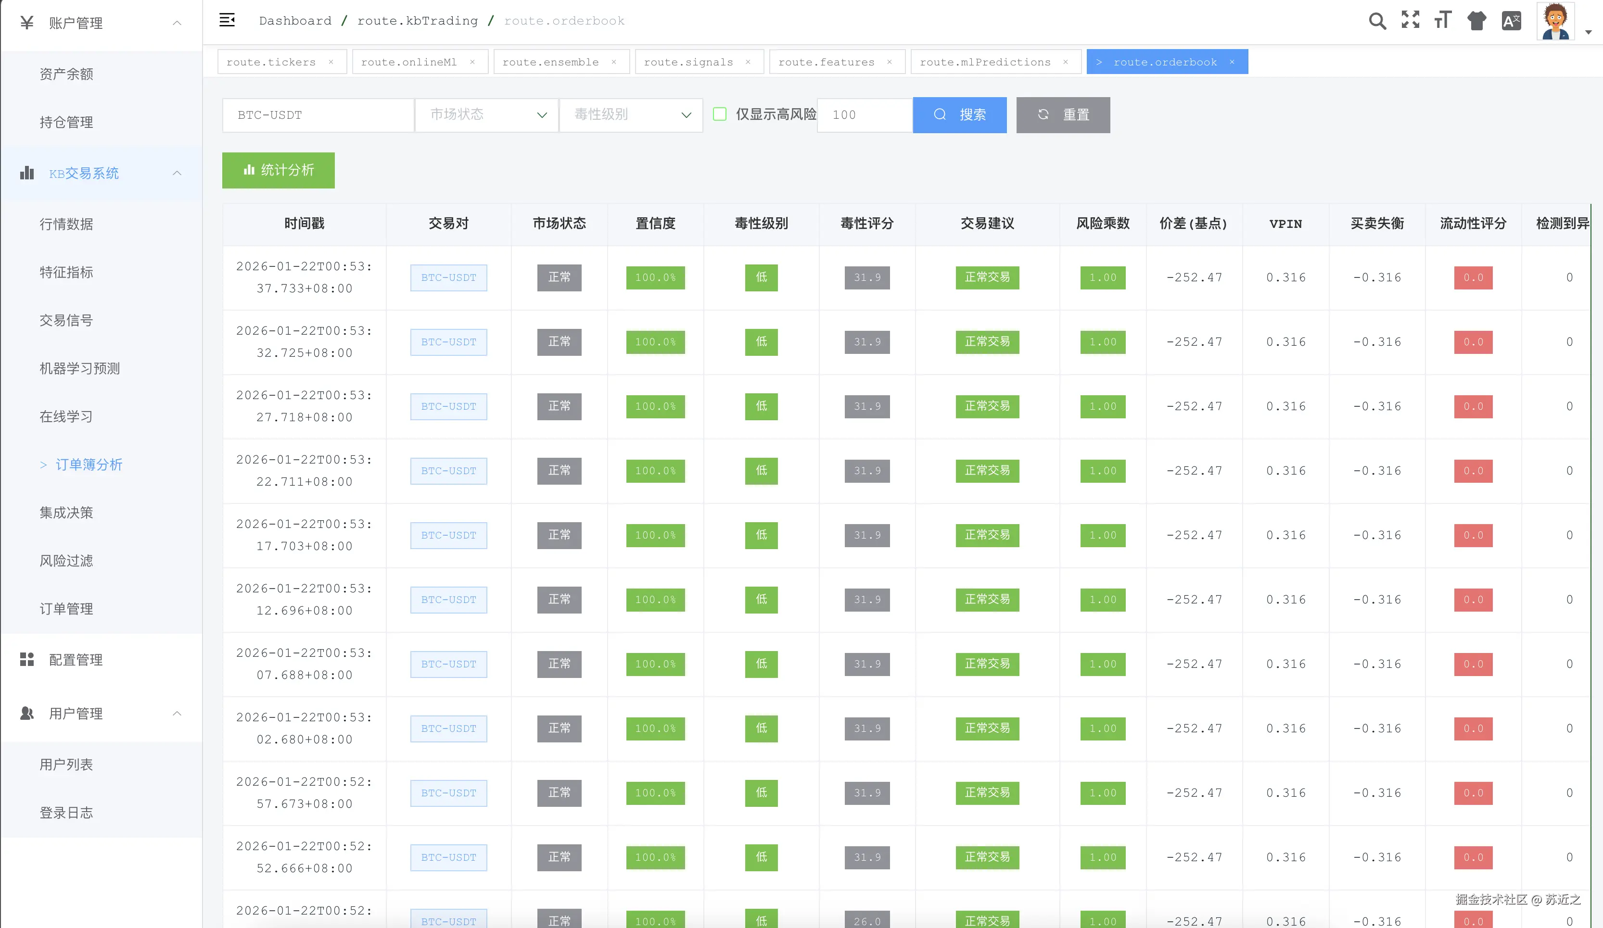Screen dimensions: 1603x928
Task: Click the green 统计分析 button
Action: [x=278, y=170]
